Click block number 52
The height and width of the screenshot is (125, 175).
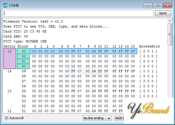point(24,106)
